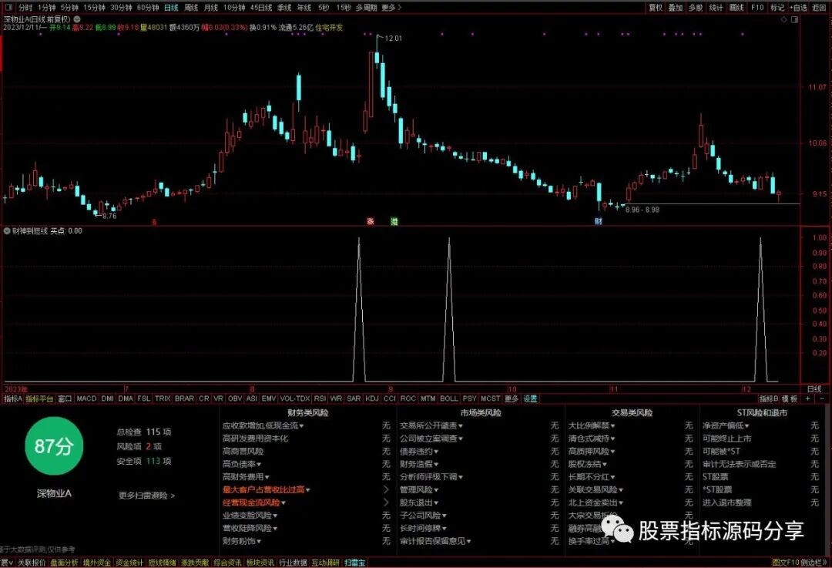Open the 资金统计 bottom tab
The image size is (832, 568).
click(129, 563)
